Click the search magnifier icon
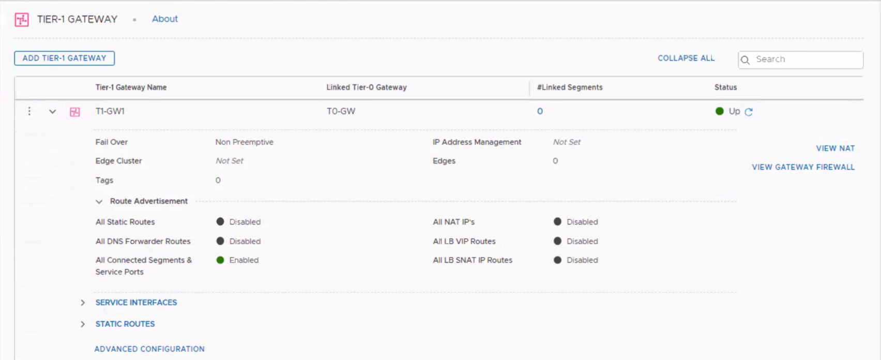Viewport: 881px width, 360px height. click(745, 60)
